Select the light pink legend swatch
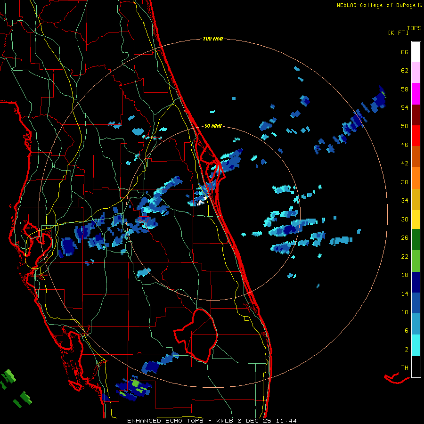 (x=416, y=73)
